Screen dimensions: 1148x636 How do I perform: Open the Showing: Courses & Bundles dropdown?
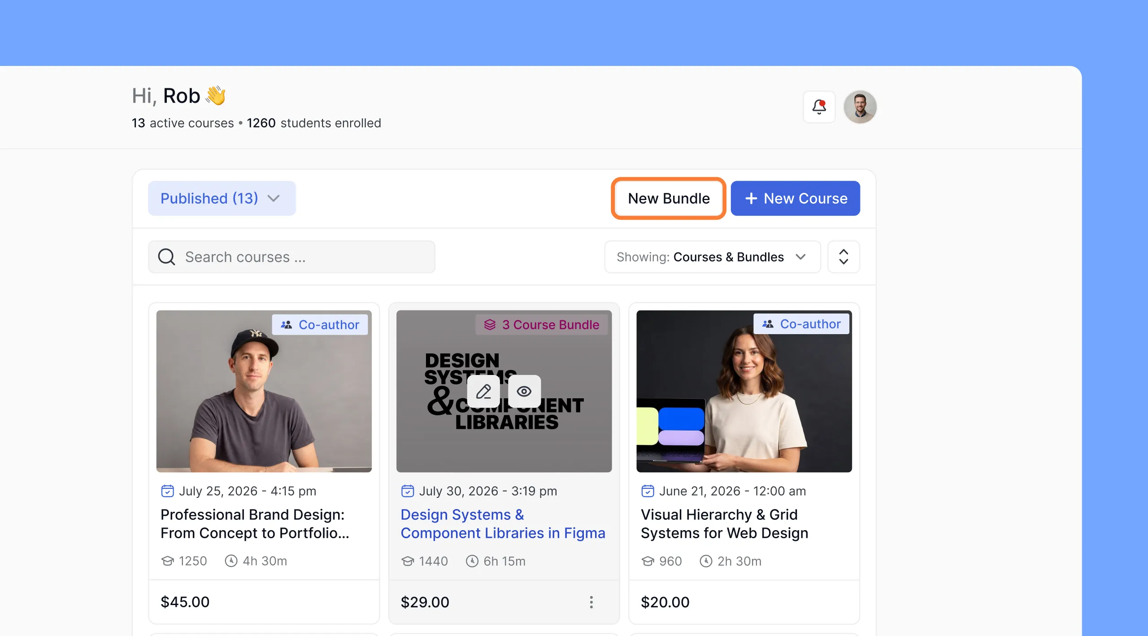(712, 257)
